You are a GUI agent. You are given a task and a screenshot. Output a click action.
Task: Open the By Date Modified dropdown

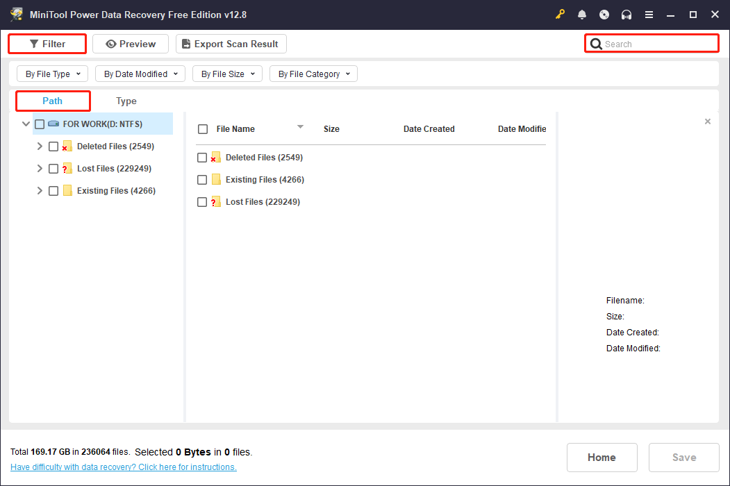pyautogui.click(x=140, y=73)
